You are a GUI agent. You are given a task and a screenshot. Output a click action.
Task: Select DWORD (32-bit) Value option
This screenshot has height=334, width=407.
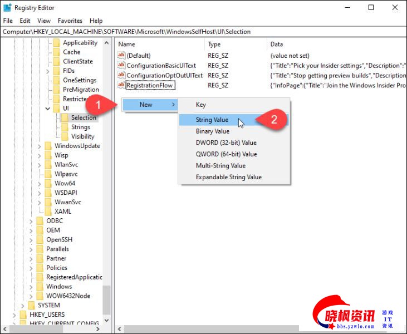tap(226, 143)
